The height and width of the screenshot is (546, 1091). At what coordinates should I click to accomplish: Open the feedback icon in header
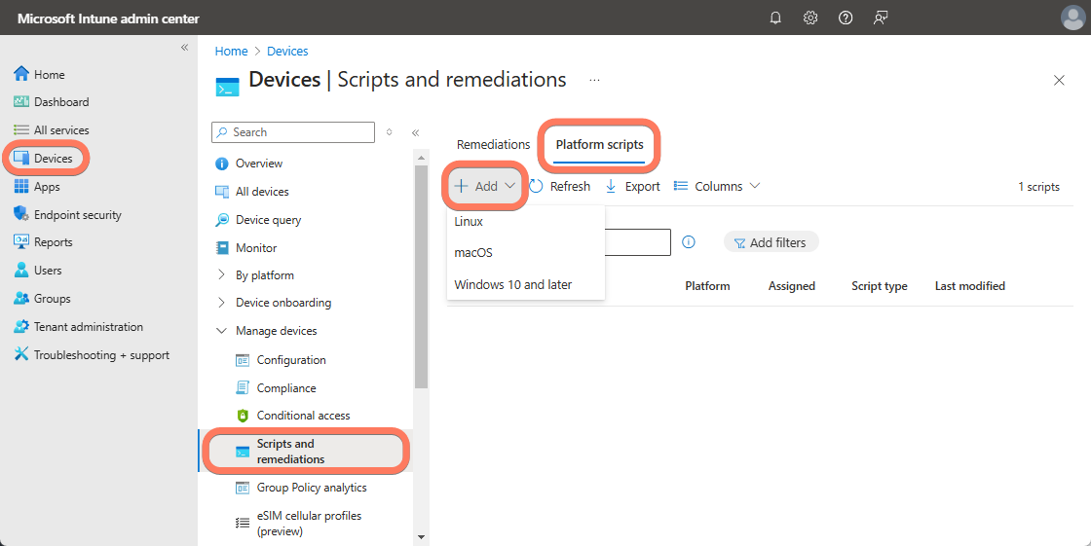[x=881, y=18]
